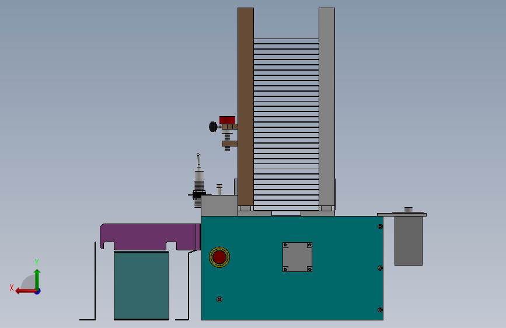
Task: Click the Y label of the coordinate triad
Action: click(37, 262)
